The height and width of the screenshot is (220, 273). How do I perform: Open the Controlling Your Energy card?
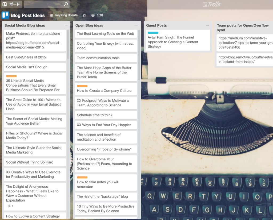tap(106, 46)
